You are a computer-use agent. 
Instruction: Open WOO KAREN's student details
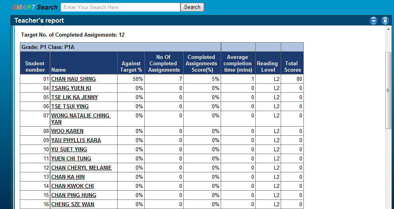pos(67,131)
